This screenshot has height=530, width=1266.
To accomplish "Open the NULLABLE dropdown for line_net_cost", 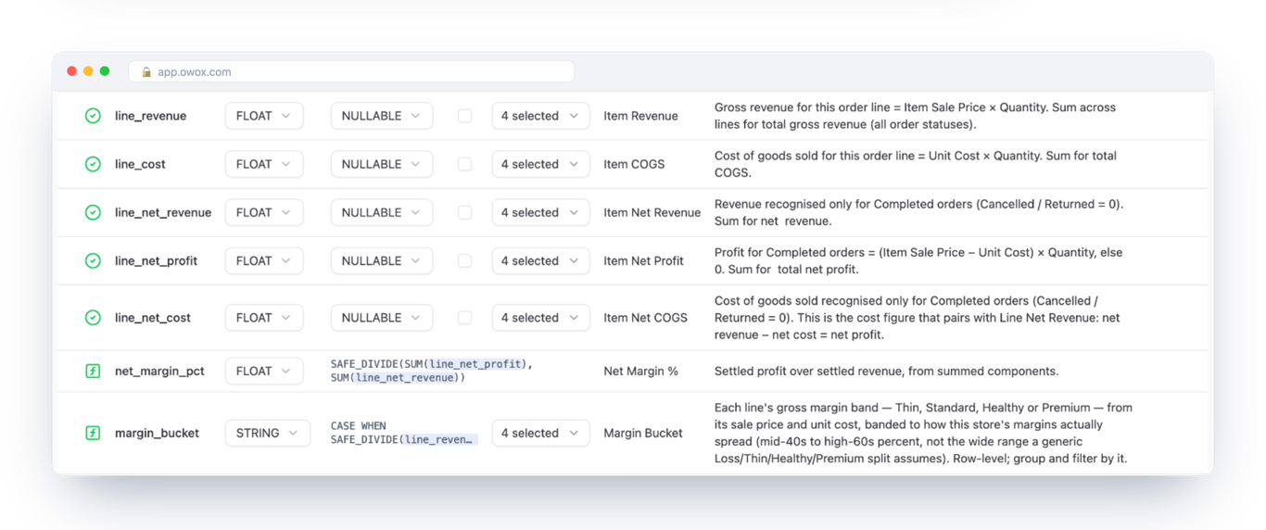I will tap(382, 317).
